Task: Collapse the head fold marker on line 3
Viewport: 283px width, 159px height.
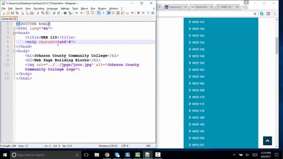Action: coord(14,33)
